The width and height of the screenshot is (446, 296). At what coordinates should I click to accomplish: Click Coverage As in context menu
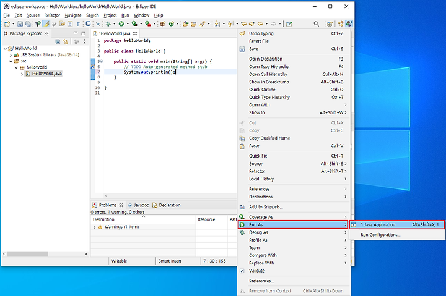coord(294,217)
